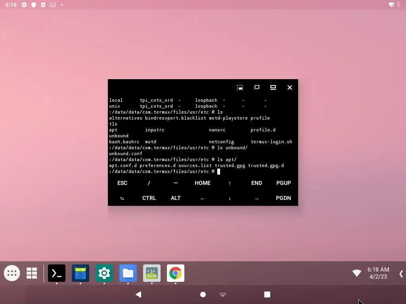Open the Term emulator app in taskbar

pyautogui.click(x=152, y=273)
